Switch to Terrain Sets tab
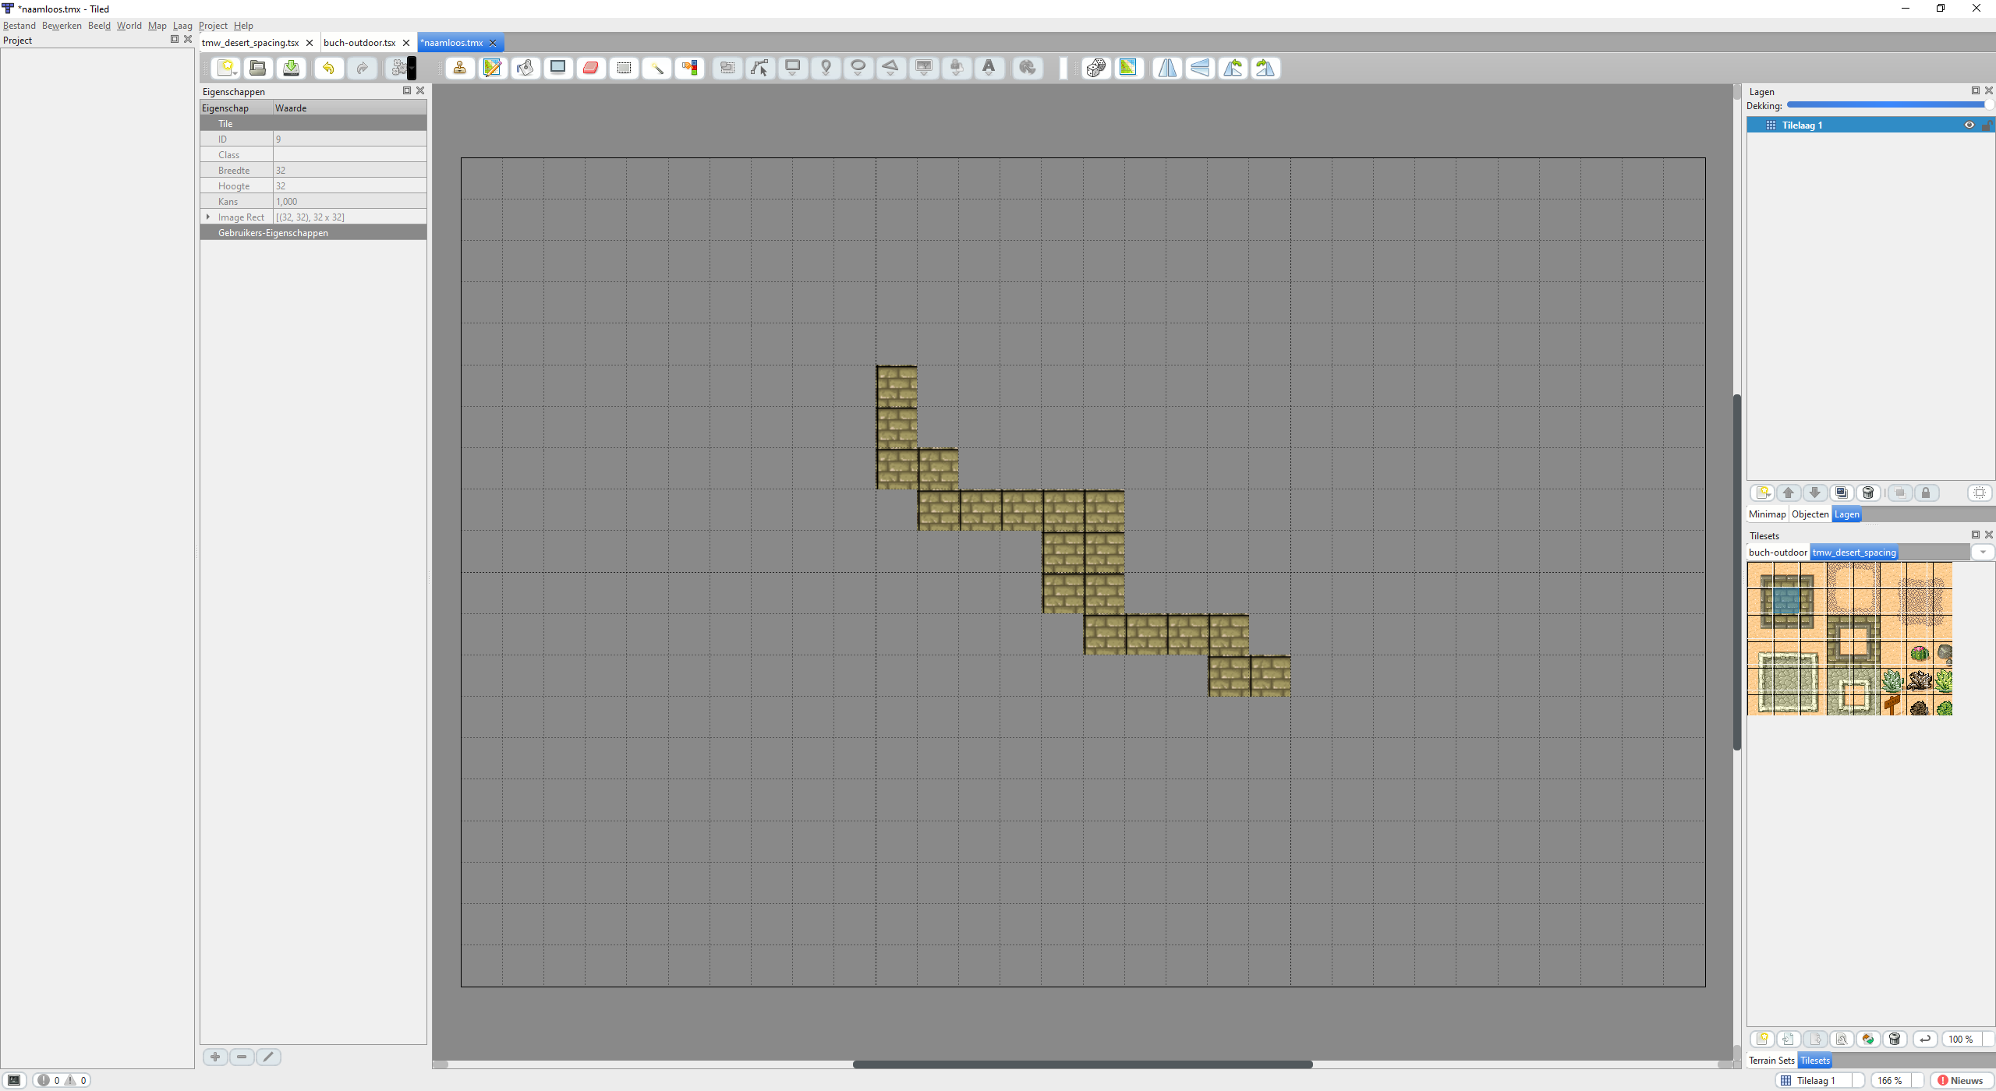 tap(1771, 1060)
